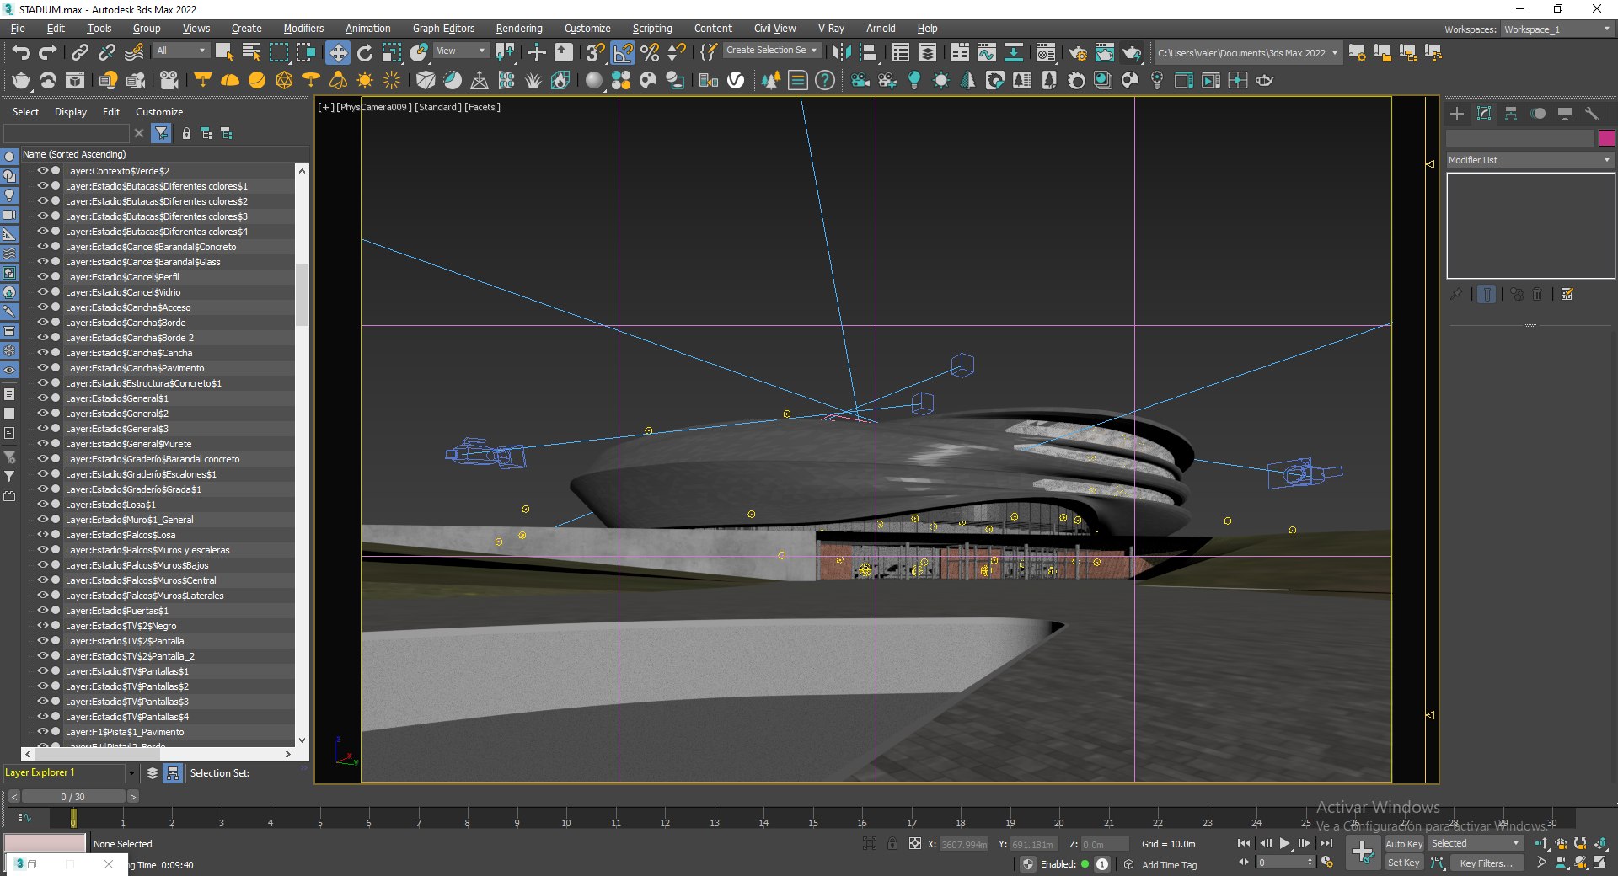1618x876 pixels.
Task: Click the Play Animation button
Action: tap(1284, 843)
